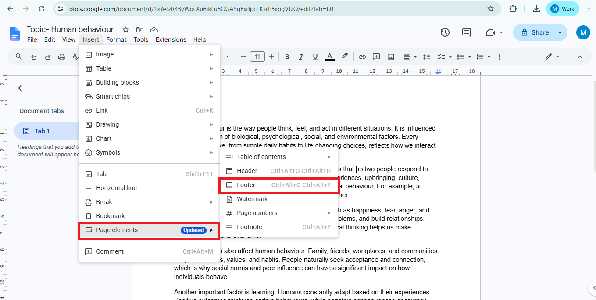Image resolution: width=596 pixels, height=300 pixels.
Task: Reload the browser page
Action: 41,9
